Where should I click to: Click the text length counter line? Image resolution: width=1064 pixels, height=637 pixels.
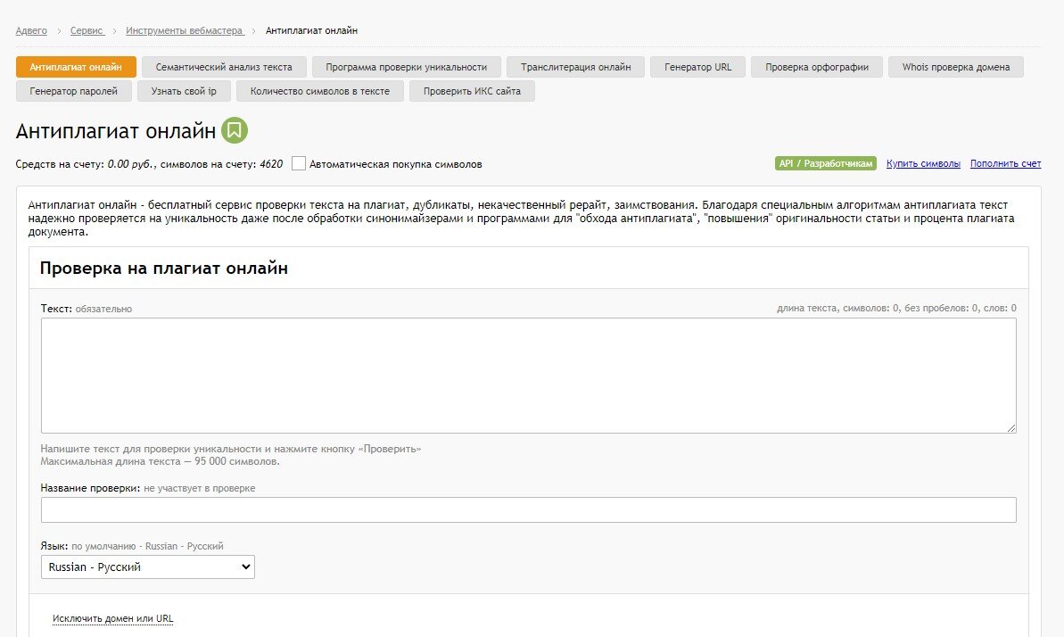(896, 309)
